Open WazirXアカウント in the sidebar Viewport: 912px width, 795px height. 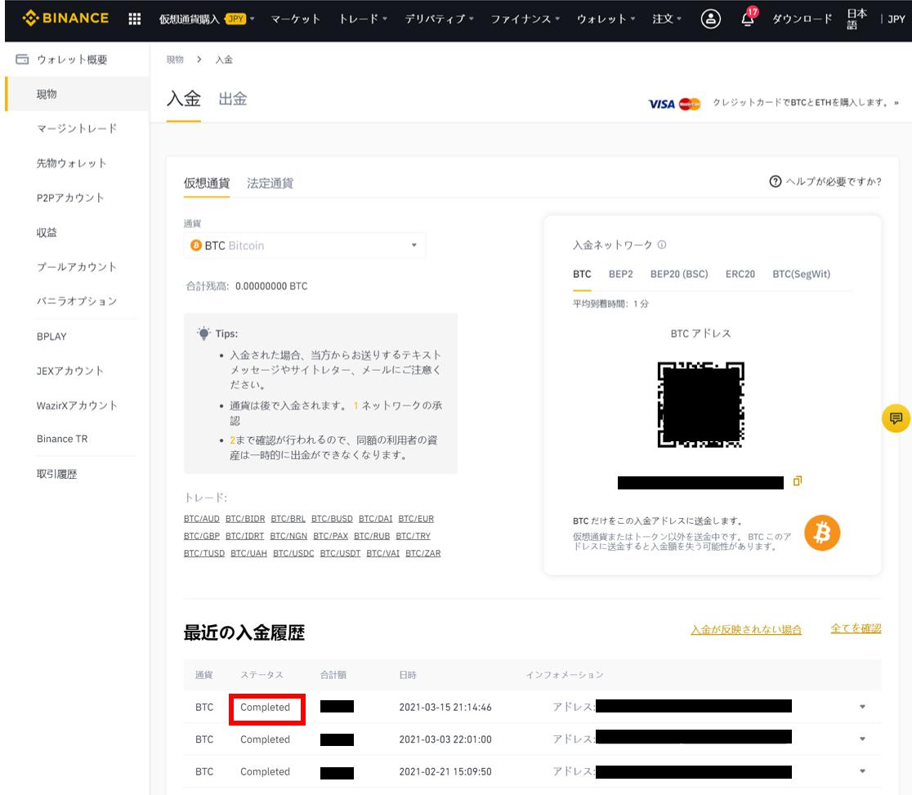tap(77, 405)
